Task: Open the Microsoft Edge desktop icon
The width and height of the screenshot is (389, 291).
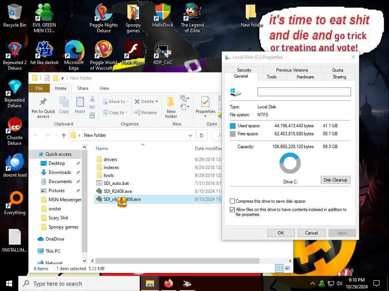Action: pos(74,56)
